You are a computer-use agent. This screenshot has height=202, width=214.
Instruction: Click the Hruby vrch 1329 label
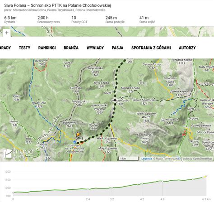39,105
